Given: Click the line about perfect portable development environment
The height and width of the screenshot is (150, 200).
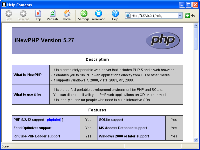Looking at the screenshot, I should 107,90.
